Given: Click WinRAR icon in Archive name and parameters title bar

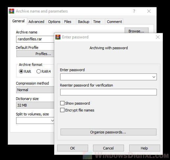Looking at the screenshot, I should (12, 11).
